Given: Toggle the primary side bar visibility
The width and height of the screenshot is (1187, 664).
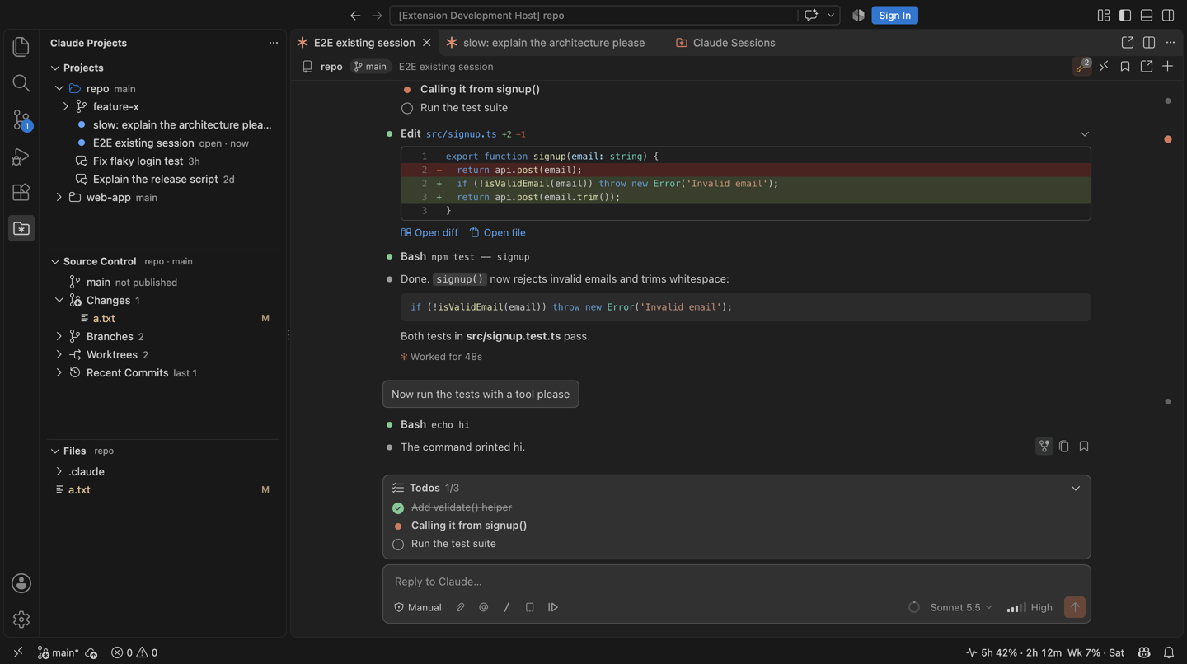Looking at the screenshot, I should point(1125,16).
